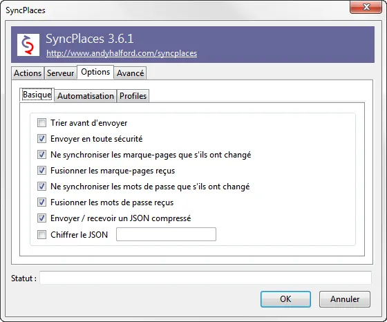Click the SyncPlaces logo icon
The height and width of the screenshot is (322, 387).
(x=28, y=45)
